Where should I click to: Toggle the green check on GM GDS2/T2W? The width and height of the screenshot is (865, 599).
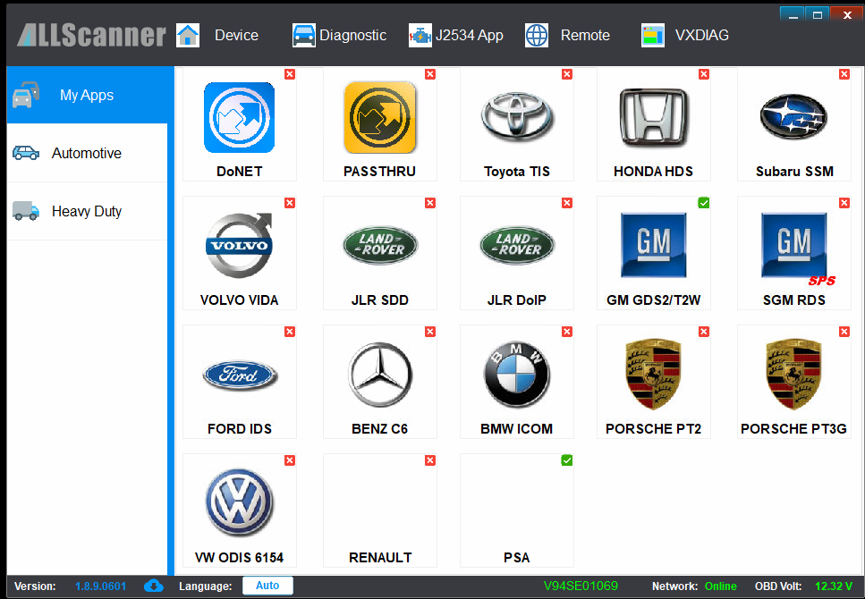pos(703,203)
